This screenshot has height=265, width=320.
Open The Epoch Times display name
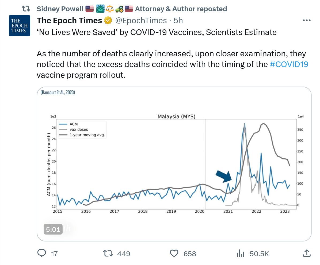coord(69,20)
